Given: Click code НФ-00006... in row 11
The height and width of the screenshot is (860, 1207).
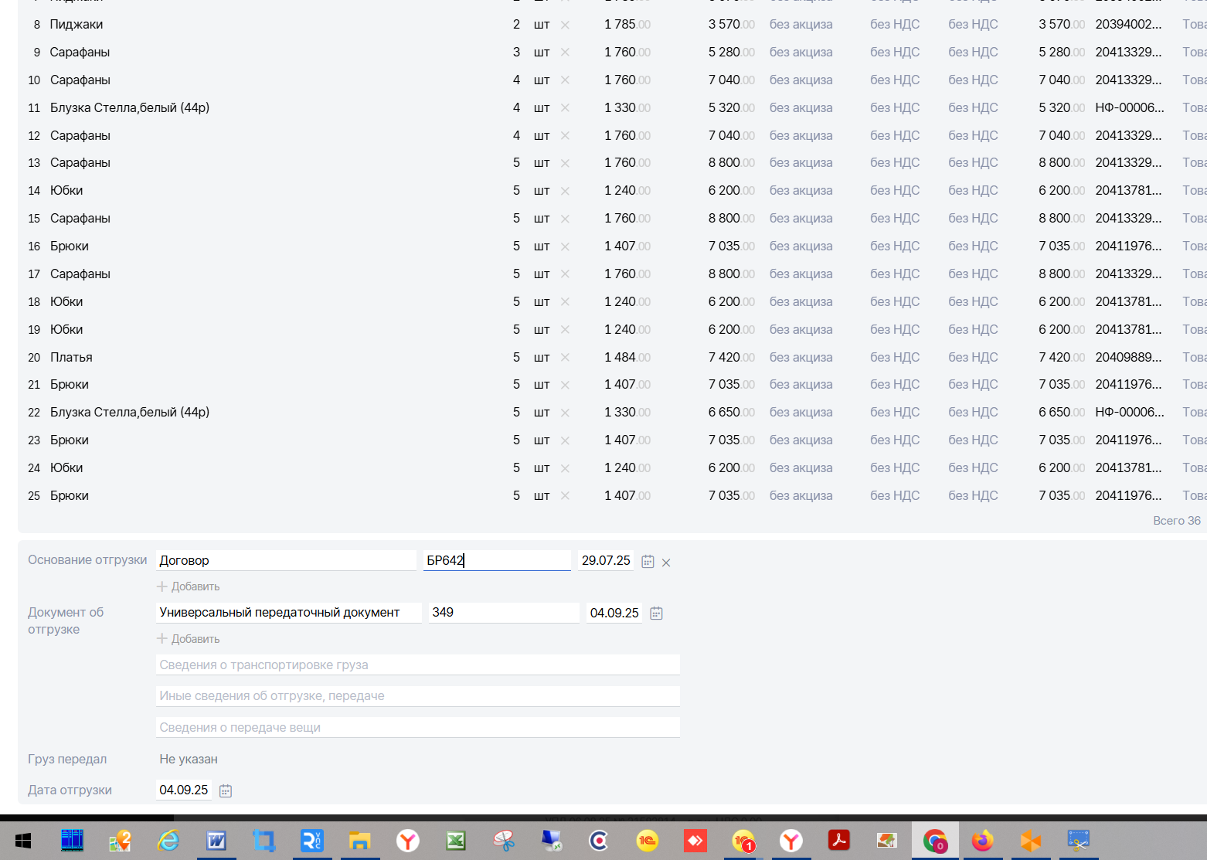Looking at the screenshot, I should (x=1130, y=108).
